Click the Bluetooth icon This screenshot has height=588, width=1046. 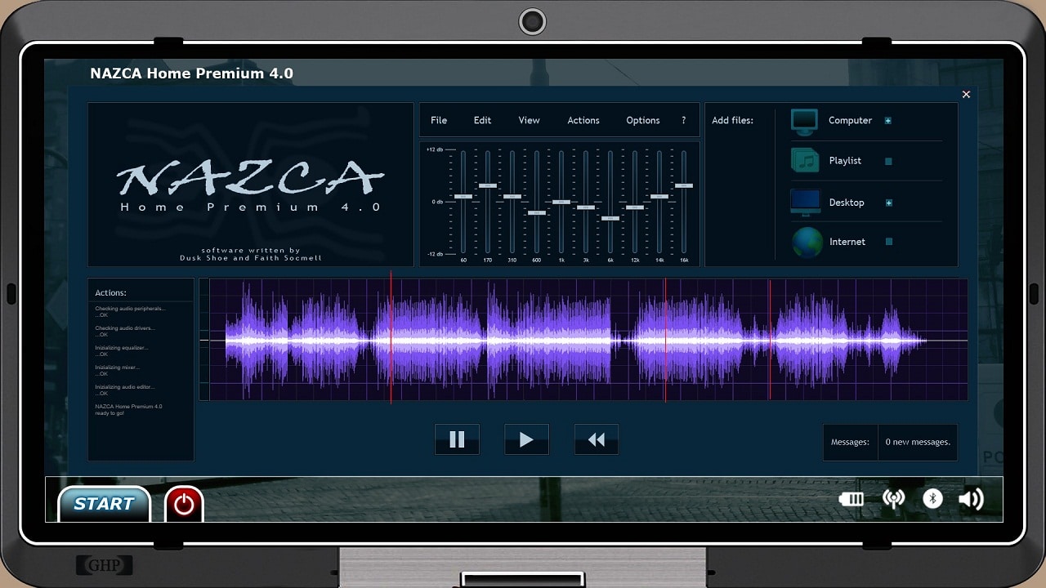tap(932, 499)
